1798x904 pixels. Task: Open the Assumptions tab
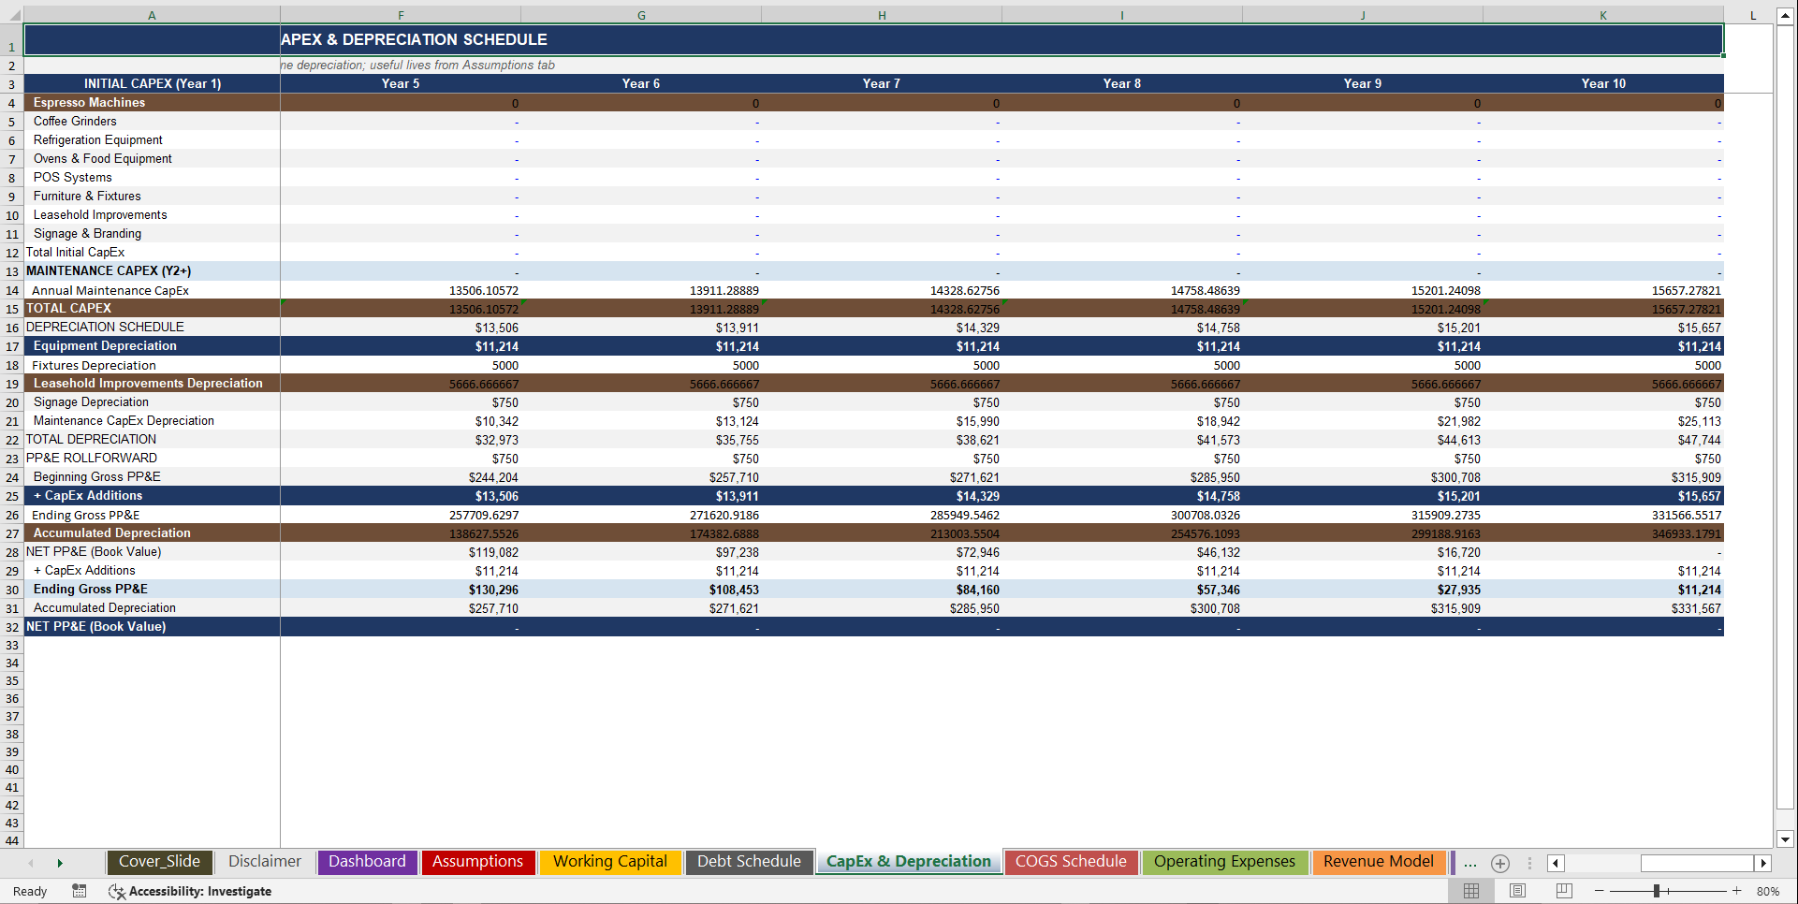coord(478,862)
